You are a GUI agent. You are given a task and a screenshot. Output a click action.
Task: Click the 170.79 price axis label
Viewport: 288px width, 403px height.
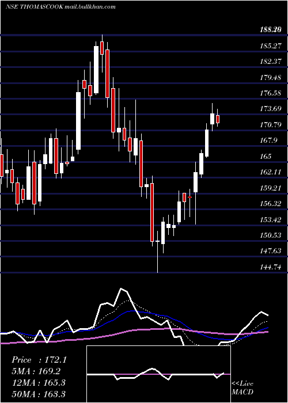coord(270,125)
